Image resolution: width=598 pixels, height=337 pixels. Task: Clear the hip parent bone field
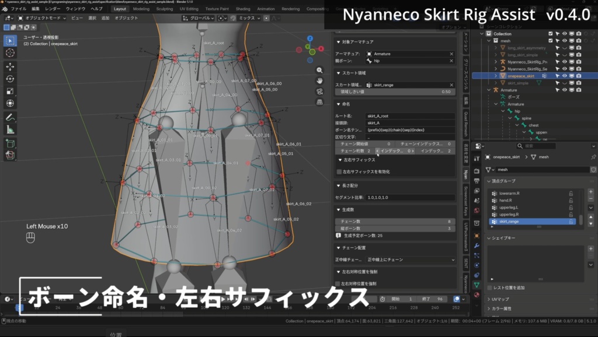click(x=451, y=61)
